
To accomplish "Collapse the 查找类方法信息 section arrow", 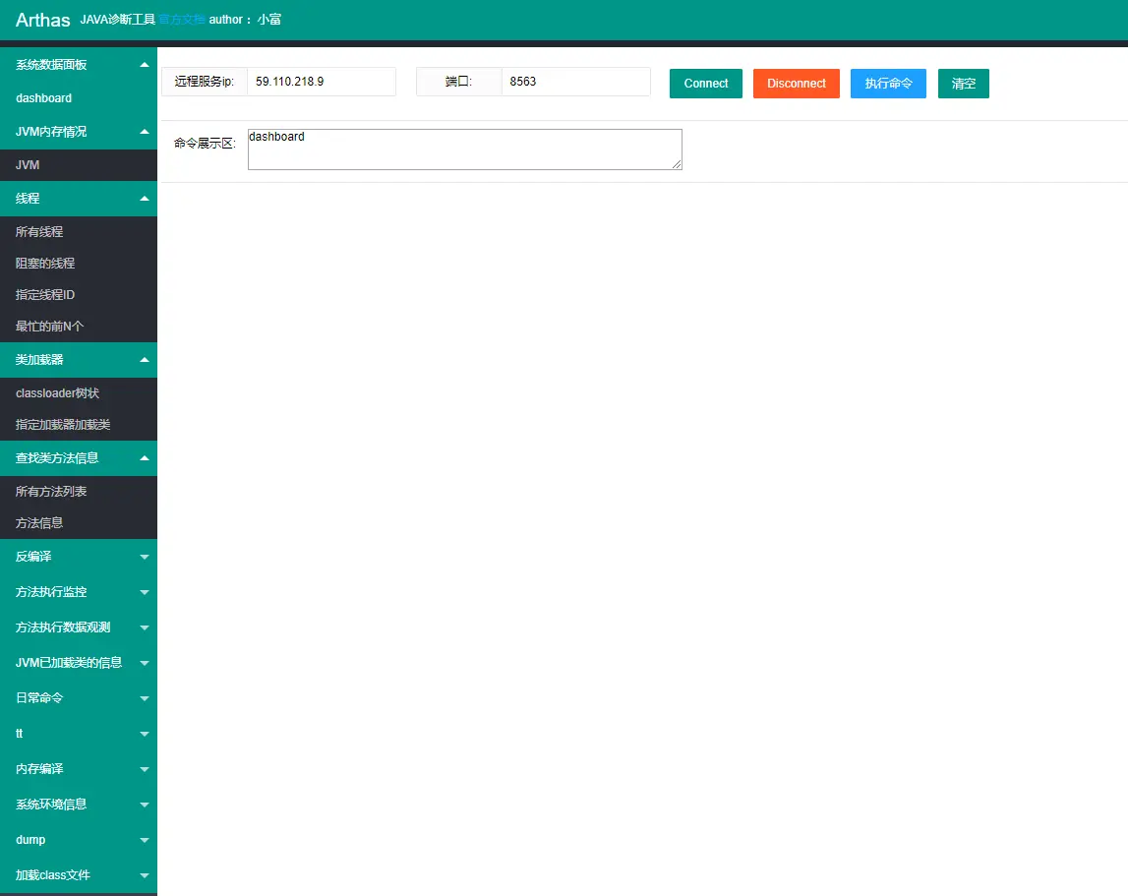I will [144, 458].
